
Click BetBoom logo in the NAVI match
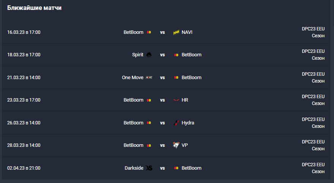point(149,32)
